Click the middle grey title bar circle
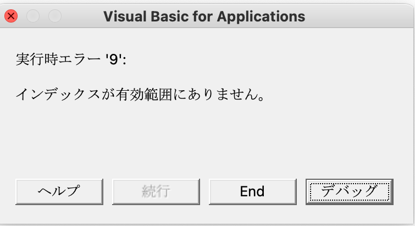This screenshot has width=415, height=226. coord(33,16)
